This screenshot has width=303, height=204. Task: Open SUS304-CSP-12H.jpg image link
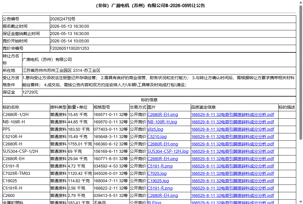[168, 151]
